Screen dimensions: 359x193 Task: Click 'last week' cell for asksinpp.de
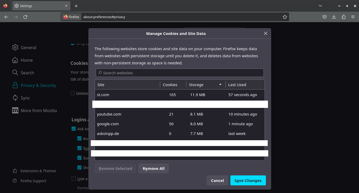pos(237,133)
